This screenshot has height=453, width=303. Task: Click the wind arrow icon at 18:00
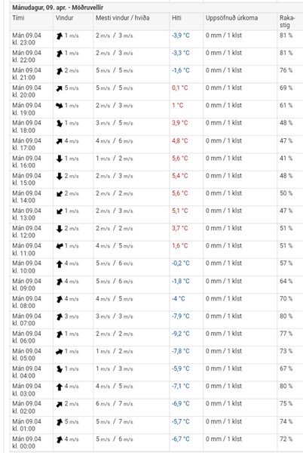pos(60,123)
